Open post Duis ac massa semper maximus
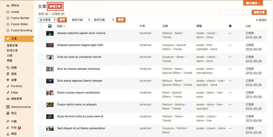 (79, 69)
